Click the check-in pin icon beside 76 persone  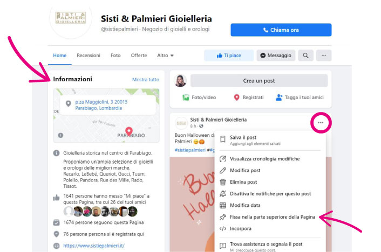click(56, 234)
